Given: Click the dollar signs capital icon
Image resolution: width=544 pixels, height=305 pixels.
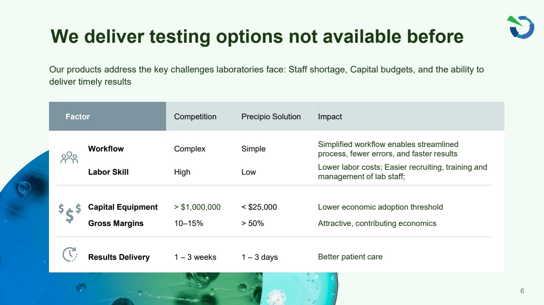Looking at the screenshot, I should click(x=70, y=213).
